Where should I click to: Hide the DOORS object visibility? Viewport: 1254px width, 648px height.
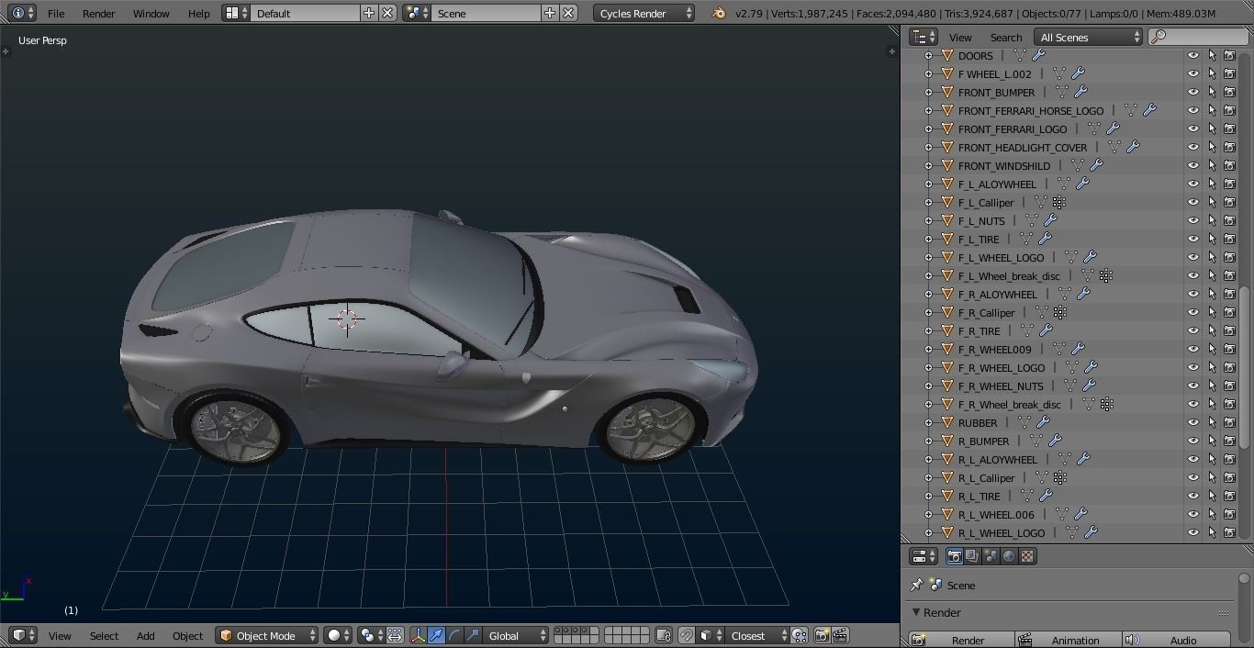coord(1193,55)
